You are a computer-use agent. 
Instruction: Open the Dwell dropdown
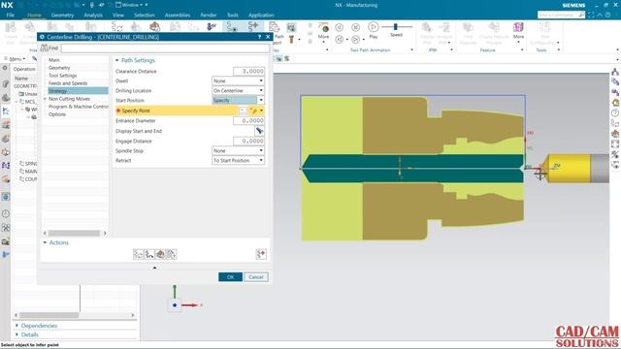pyautogui.click(x=238, y=80)
